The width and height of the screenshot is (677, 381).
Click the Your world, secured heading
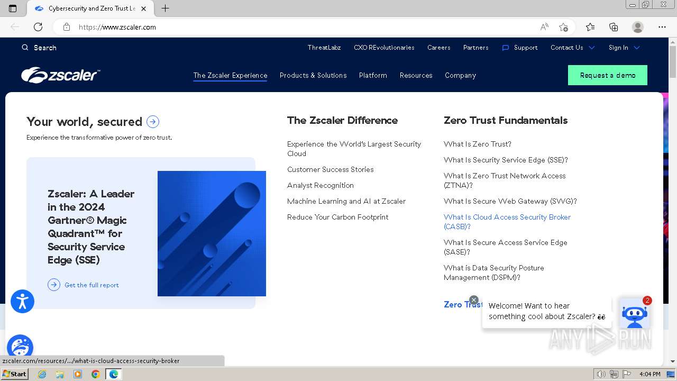click(x=84, y=122)
